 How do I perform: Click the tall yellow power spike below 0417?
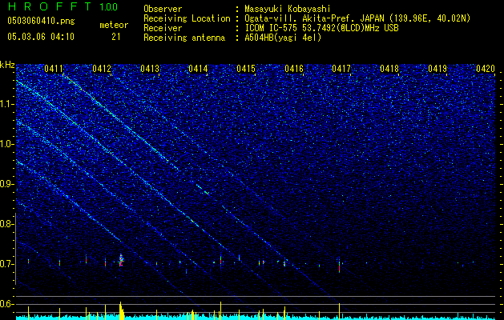point(340,311)
